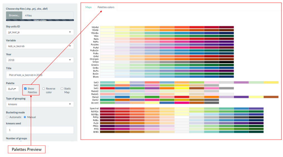Enable the Static Map checkbox
The height and width of the screenshot is (157, 283).
[x=62, y=88]
